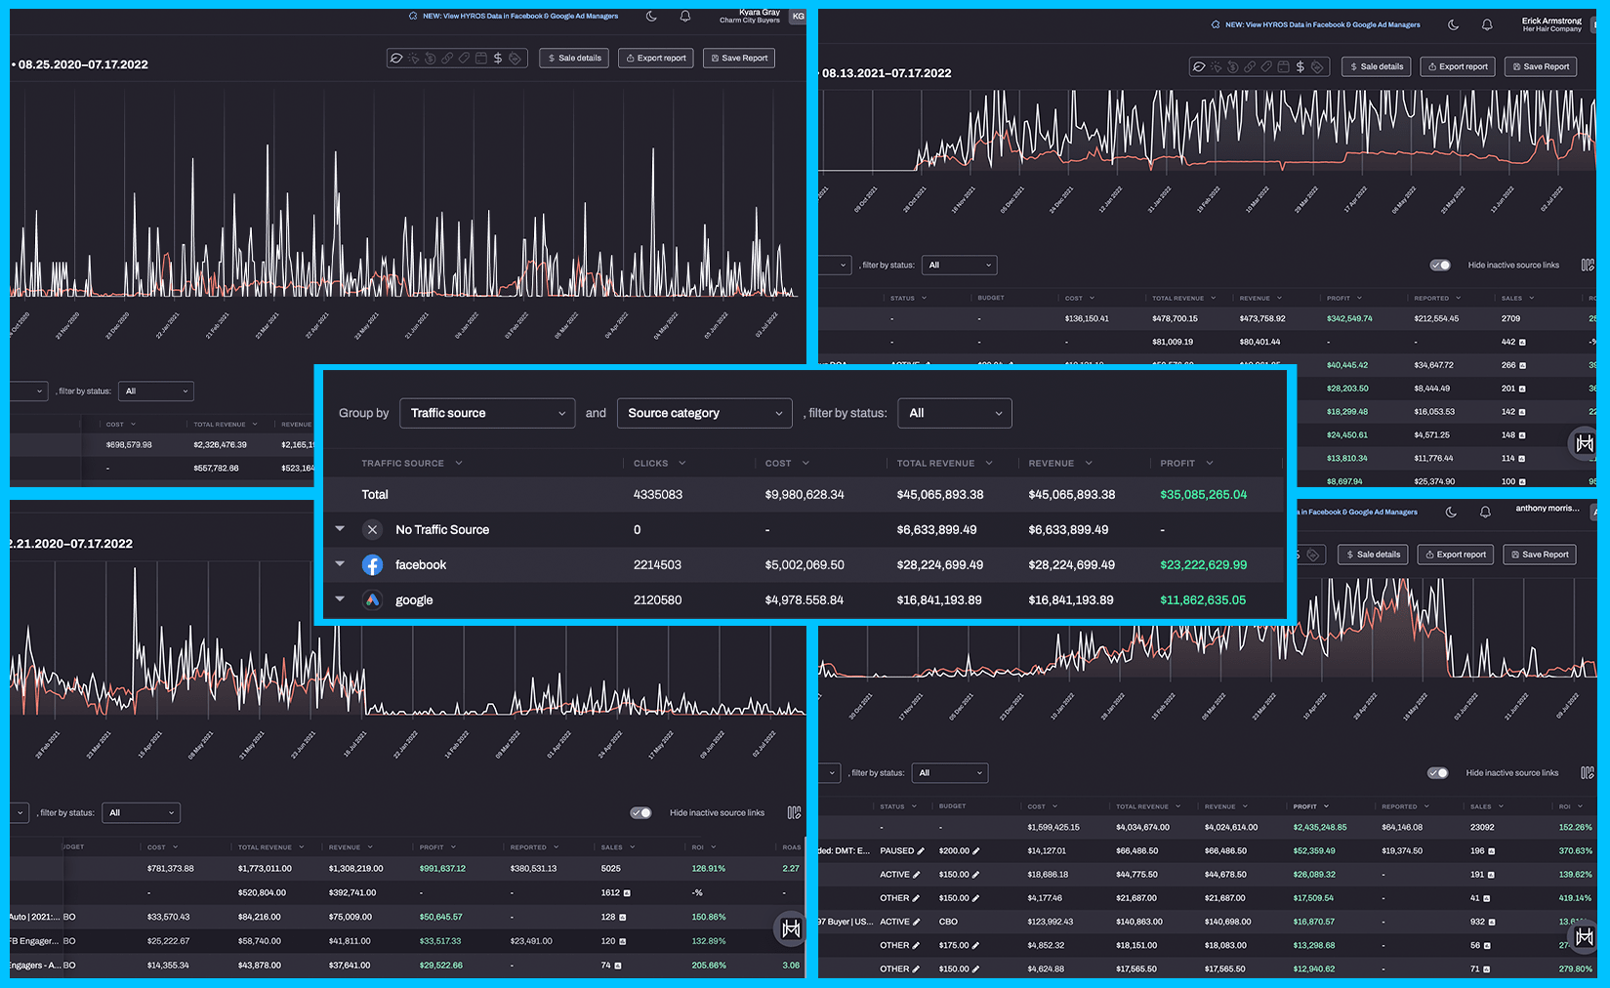Sort by the CLICKS column header

pyautogui.click(x=651, y=464)
